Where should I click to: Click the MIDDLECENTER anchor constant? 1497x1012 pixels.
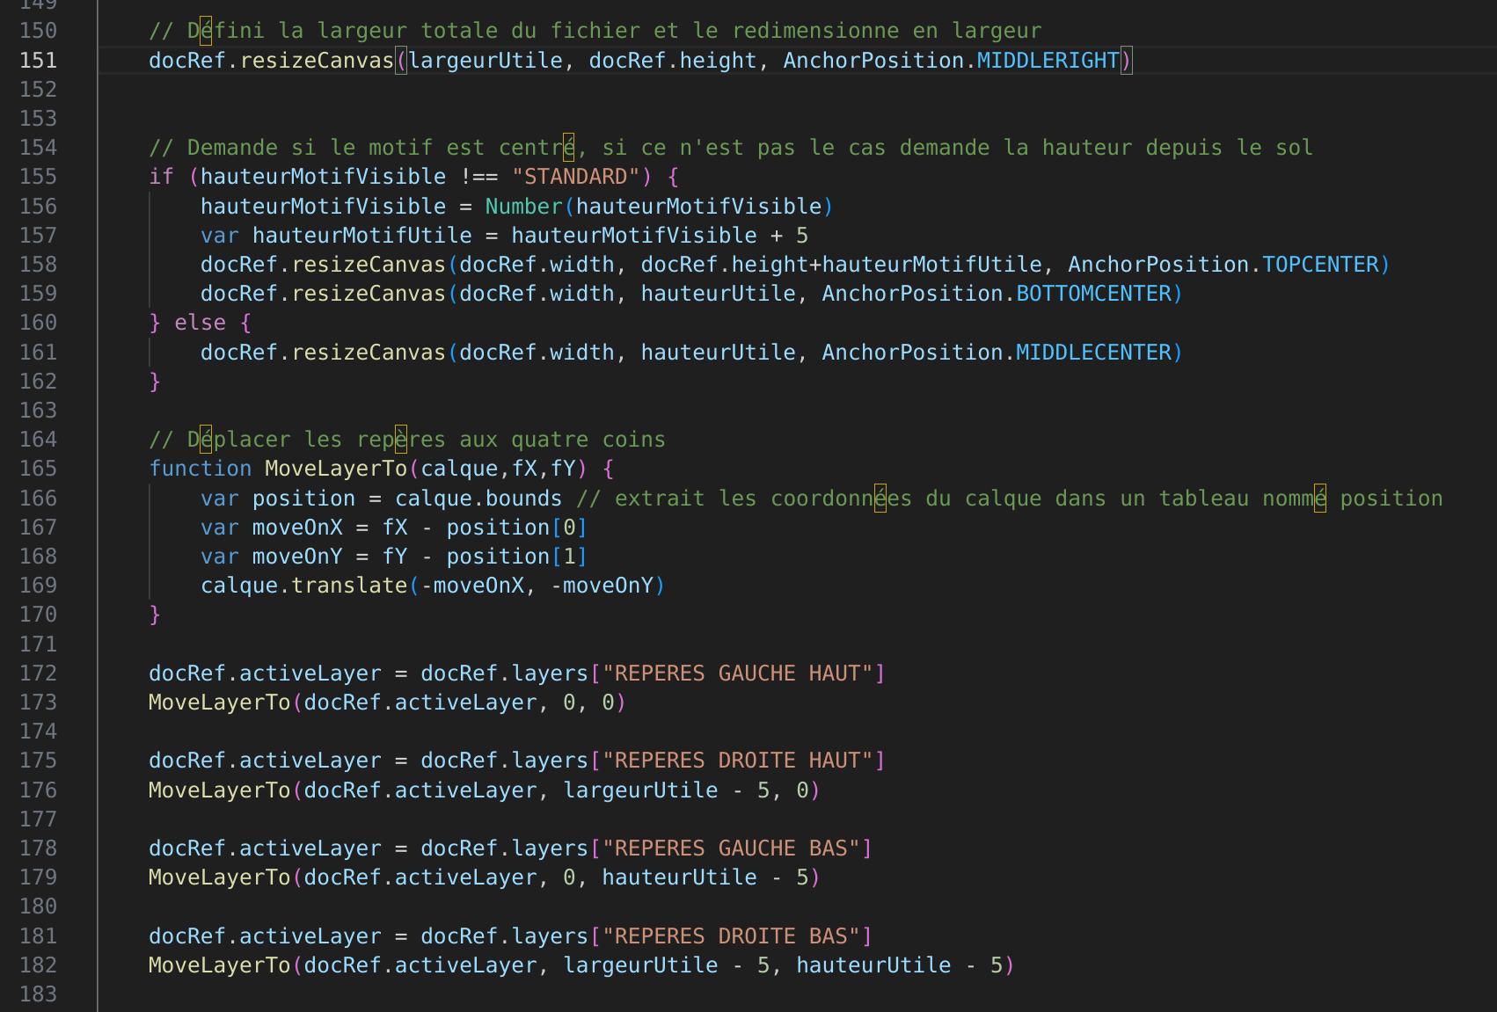click(x=1093, y=353)
